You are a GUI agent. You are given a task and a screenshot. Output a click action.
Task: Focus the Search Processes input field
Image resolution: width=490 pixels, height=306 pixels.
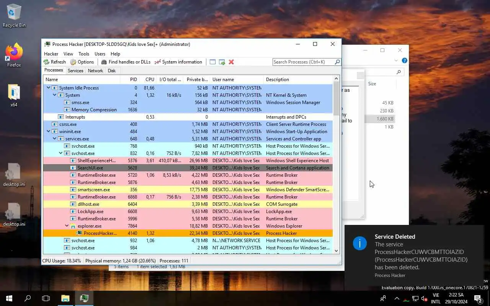[303, 62]
